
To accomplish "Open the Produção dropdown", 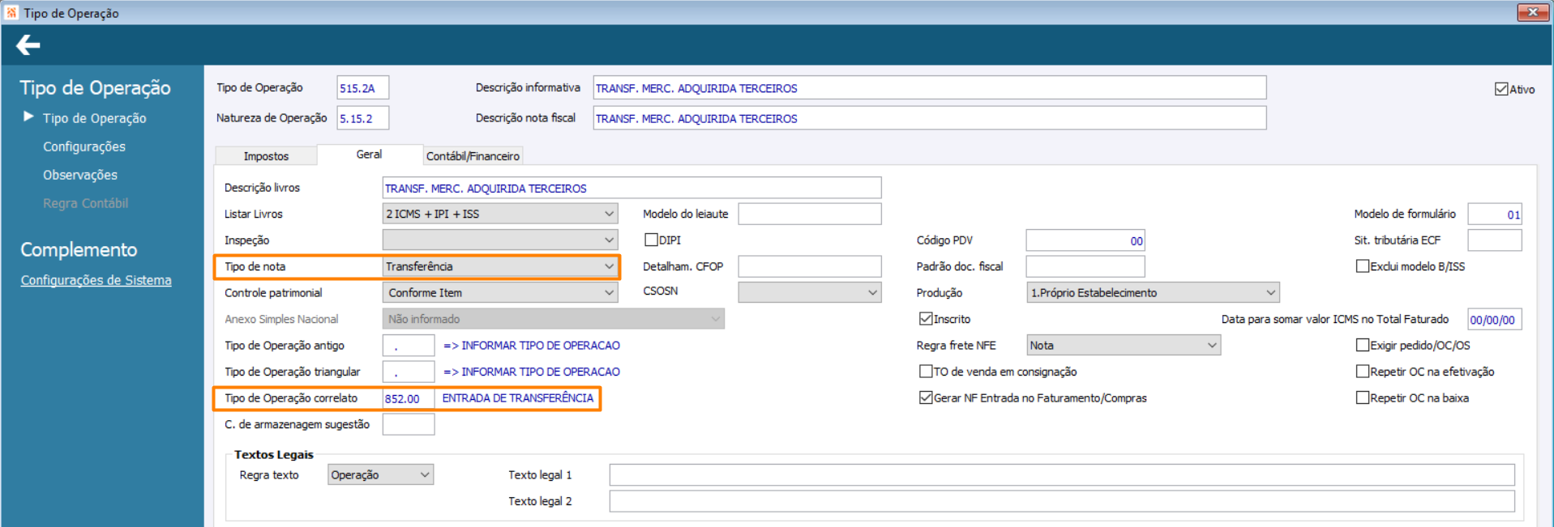I will pyautogui.click(x=1153, y=292).
